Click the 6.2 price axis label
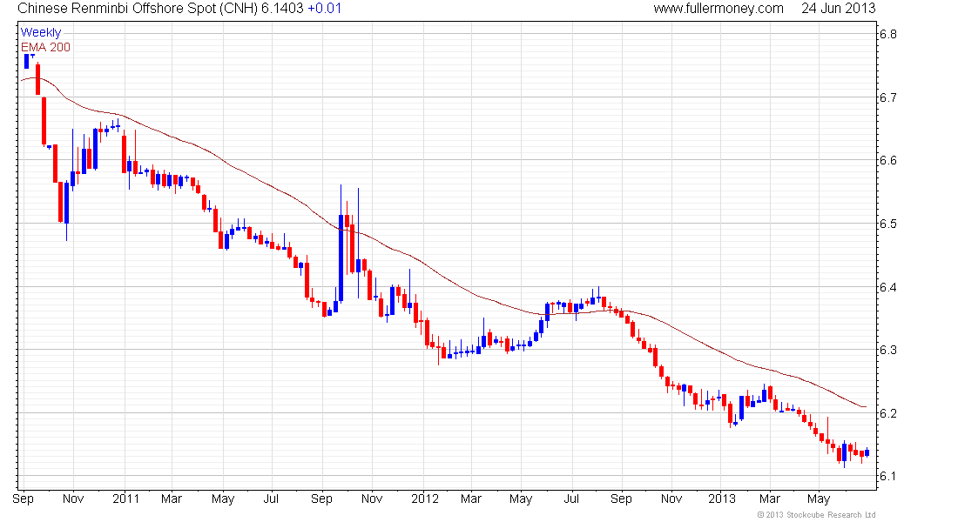958x522 pixels. click(x=887, y=413)
